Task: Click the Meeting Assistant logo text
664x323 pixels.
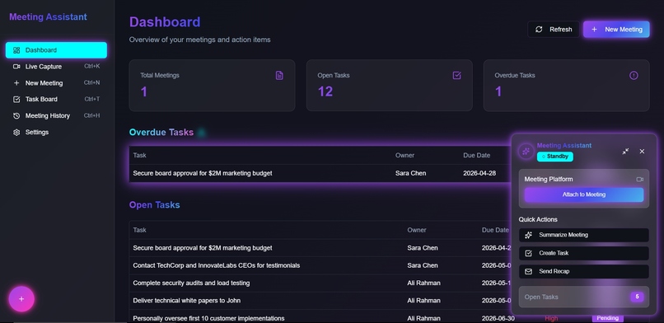Action: click(x=48, y=17)
